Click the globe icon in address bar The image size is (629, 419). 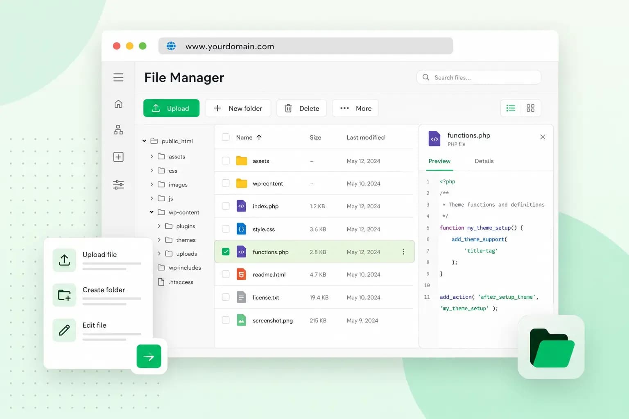pyautogui.click(x=171, y=46)
